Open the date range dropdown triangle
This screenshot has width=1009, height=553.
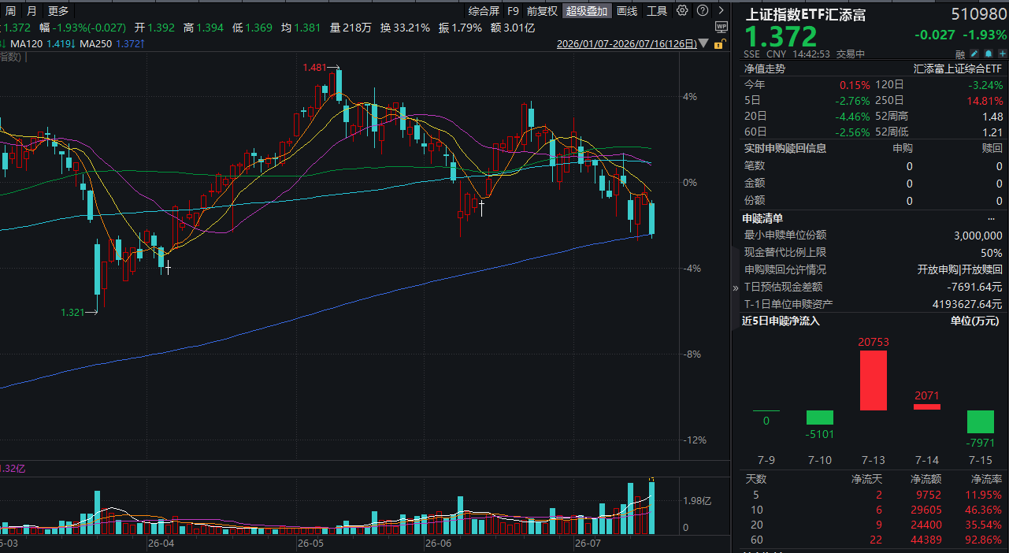click(703, 44)
